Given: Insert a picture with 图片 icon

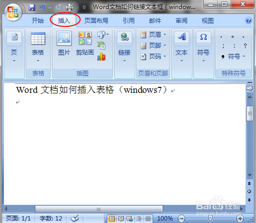Looking at the screenshot, I should click(x=64, y=38).
